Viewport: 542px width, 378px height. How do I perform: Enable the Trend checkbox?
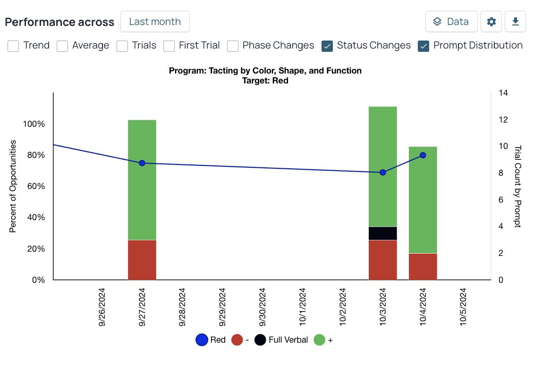click(x=13, y=46)
